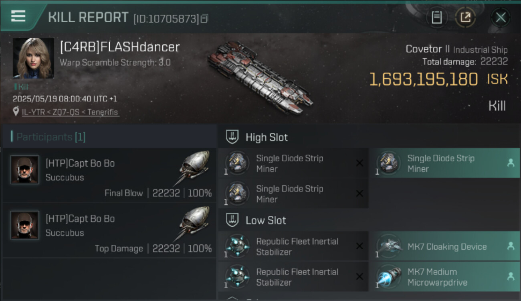
Task: Open Capt Bo Bo's Top Damage portrait
Action: (x=24, y=225)
